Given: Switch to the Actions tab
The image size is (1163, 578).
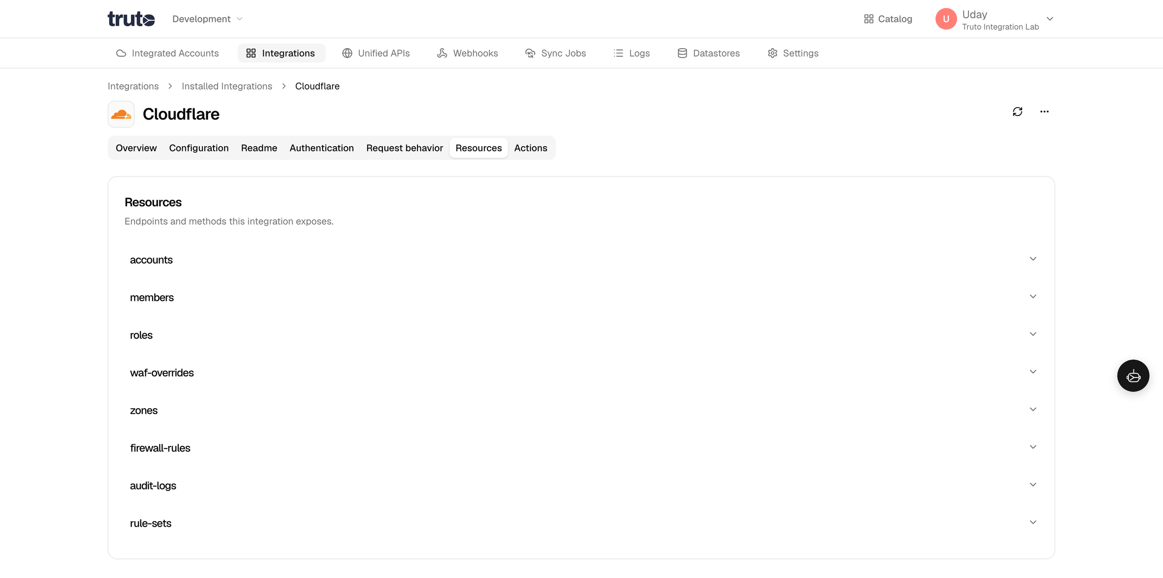Looking at the screenshot, I should tap(530, 148).
